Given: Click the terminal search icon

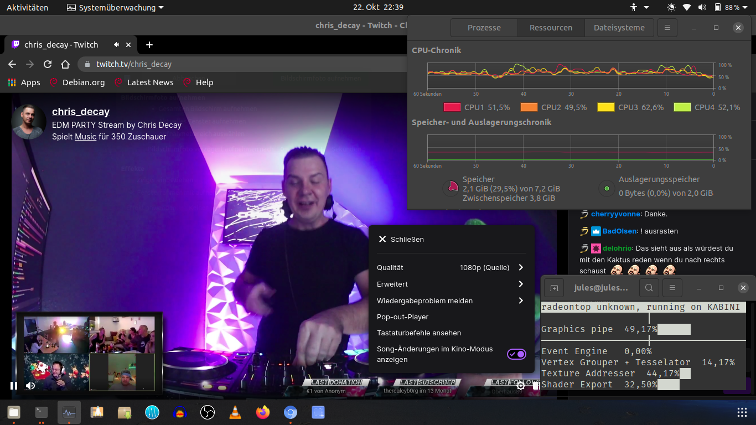Looking at the screenshot, I should coord(649,288).
